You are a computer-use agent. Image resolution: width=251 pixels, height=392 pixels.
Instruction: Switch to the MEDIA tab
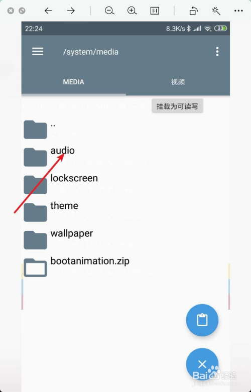click(73, 82)
